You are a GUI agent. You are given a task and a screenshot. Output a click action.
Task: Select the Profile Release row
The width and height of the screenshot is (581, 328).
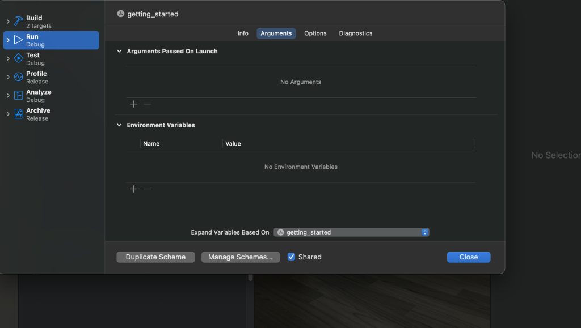51,77
